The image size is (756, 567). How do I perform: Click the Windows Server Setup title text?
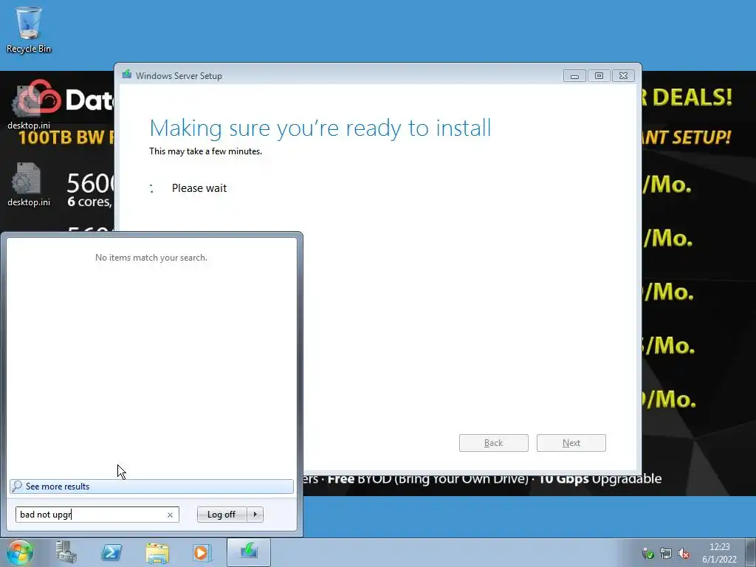(x=179, y=76)
